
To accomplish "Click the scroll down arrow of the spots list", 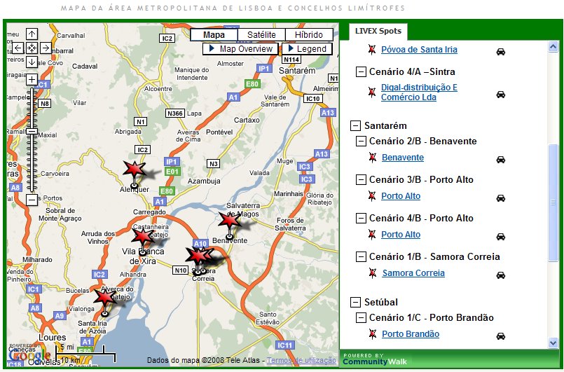I will 553,343.
